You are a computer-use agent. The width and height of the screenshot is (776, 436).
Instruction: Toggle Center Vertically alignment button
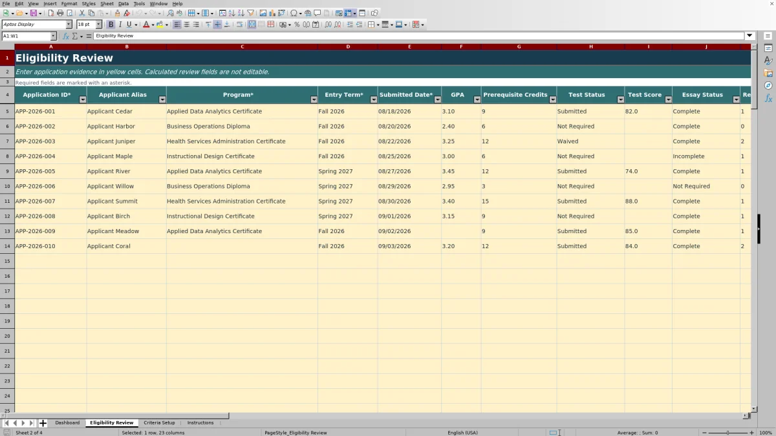tap(217, 25)
